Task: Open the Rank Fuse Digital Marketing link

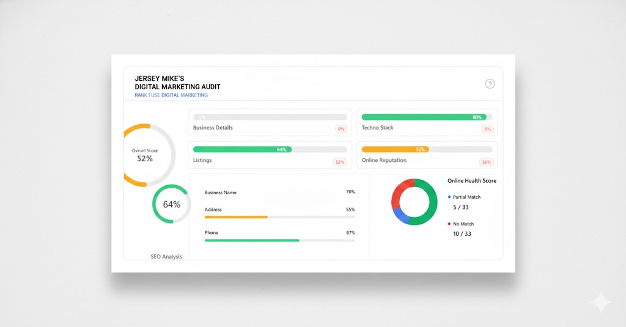Action: tap(171, 95)
